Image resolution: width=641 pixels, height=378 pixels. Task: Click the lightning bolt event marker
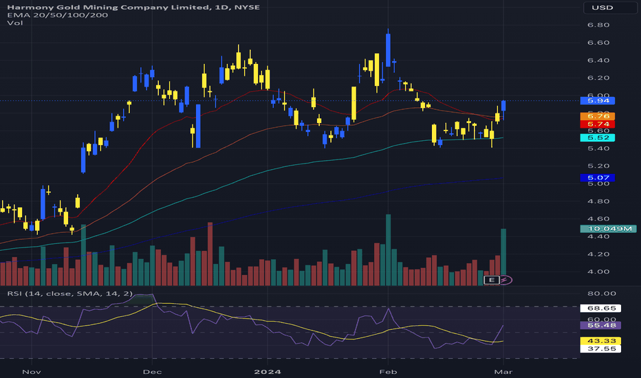click(506, 280)
